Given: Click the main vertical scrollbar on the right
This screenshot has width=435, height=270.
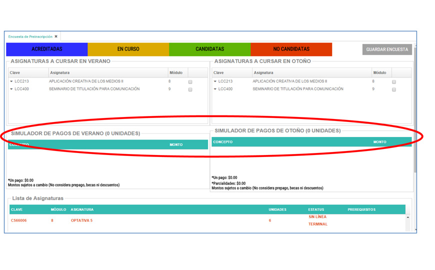Looking at the screenshot, I should 414,125.
